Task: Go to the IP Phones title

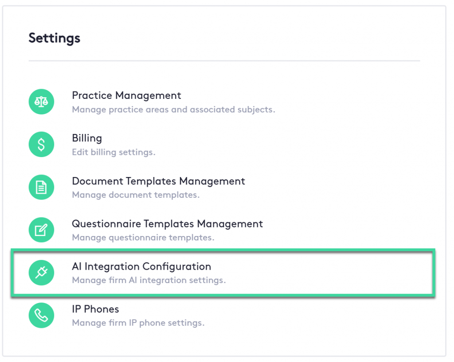Action: tap(95, 309)
